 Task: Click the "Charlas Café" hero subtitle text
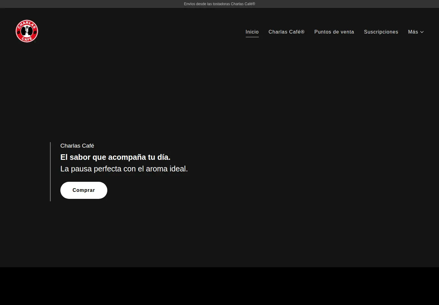(x=77, y=146)
